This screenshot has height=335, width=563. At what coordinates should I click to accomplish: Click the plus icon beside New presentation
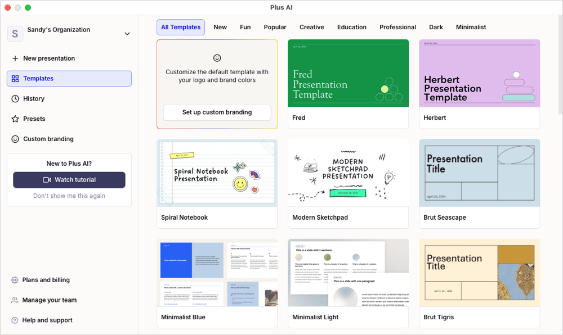[15, 58]
